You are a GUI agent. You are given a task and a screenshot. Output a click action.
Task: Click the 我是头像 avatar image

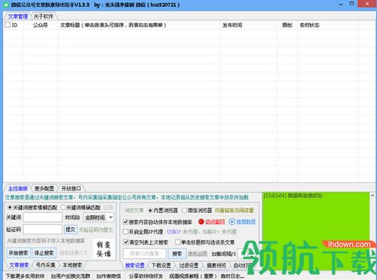pyautogui.click(x=103, y=249)
